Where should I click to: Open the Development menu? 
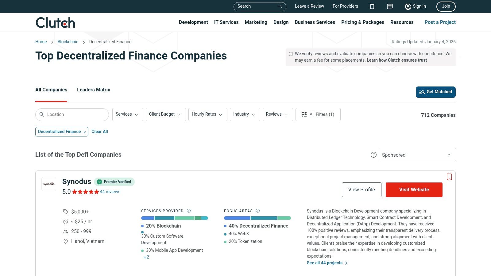point(193,22)
